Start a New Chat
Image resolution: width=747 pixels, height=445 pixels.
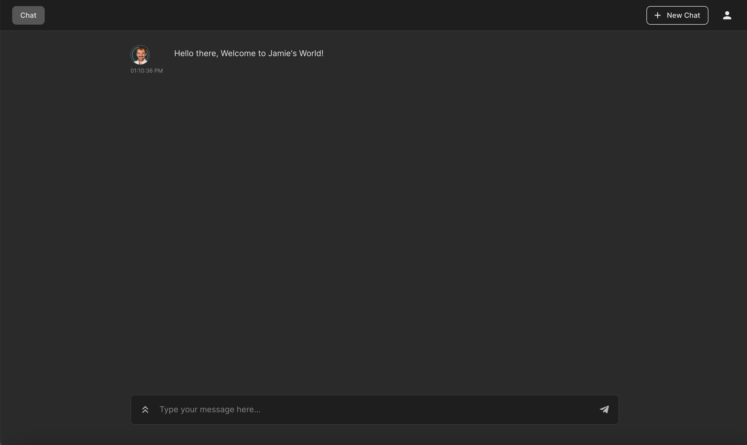click(x=677, y=15)
